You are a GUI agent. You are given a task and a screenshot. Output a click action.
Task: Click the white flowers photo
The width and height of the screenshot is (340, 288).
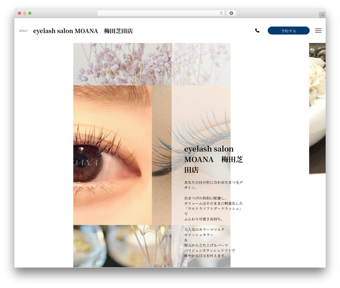coord(317,109)
